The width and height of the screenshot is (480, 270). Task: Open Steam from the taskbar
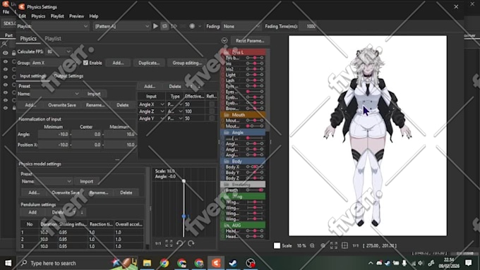233,263
